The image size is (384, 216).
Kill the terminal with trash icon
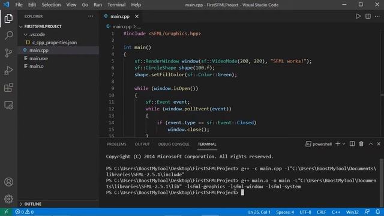coord(361,144)
